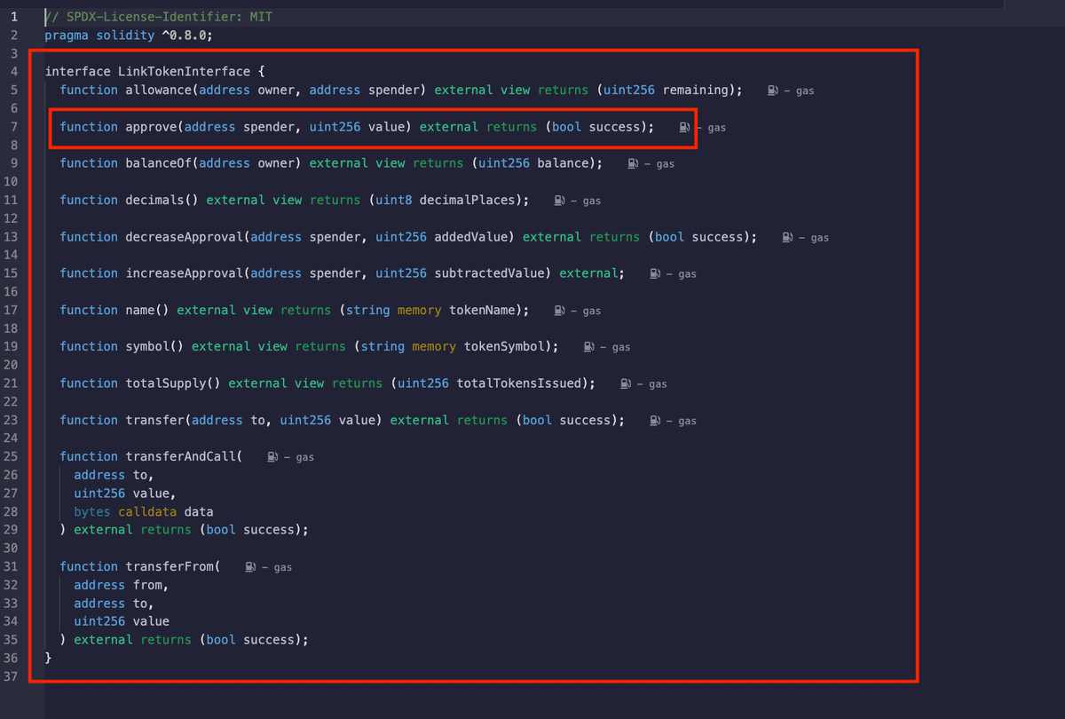Screen dimensions: 1065x719
Task: Click the function name 'decimals'
Action: (x=155, y=200)
